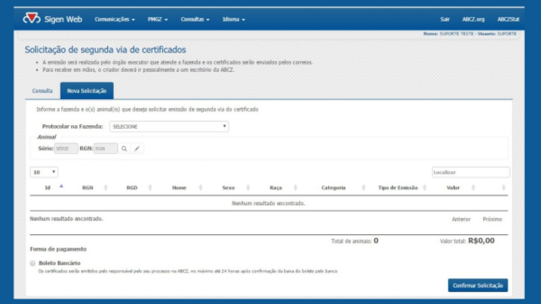Switch to the Consulta tab
The width and height of the screenshot is (541, 304).
coord(43,91)
